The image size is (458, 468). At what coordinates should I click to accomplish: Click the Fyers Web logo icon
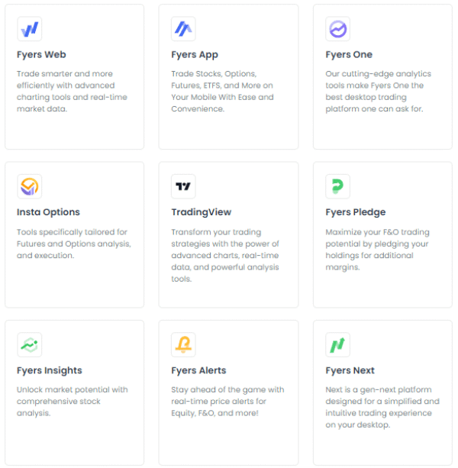(x=30, y=29)
